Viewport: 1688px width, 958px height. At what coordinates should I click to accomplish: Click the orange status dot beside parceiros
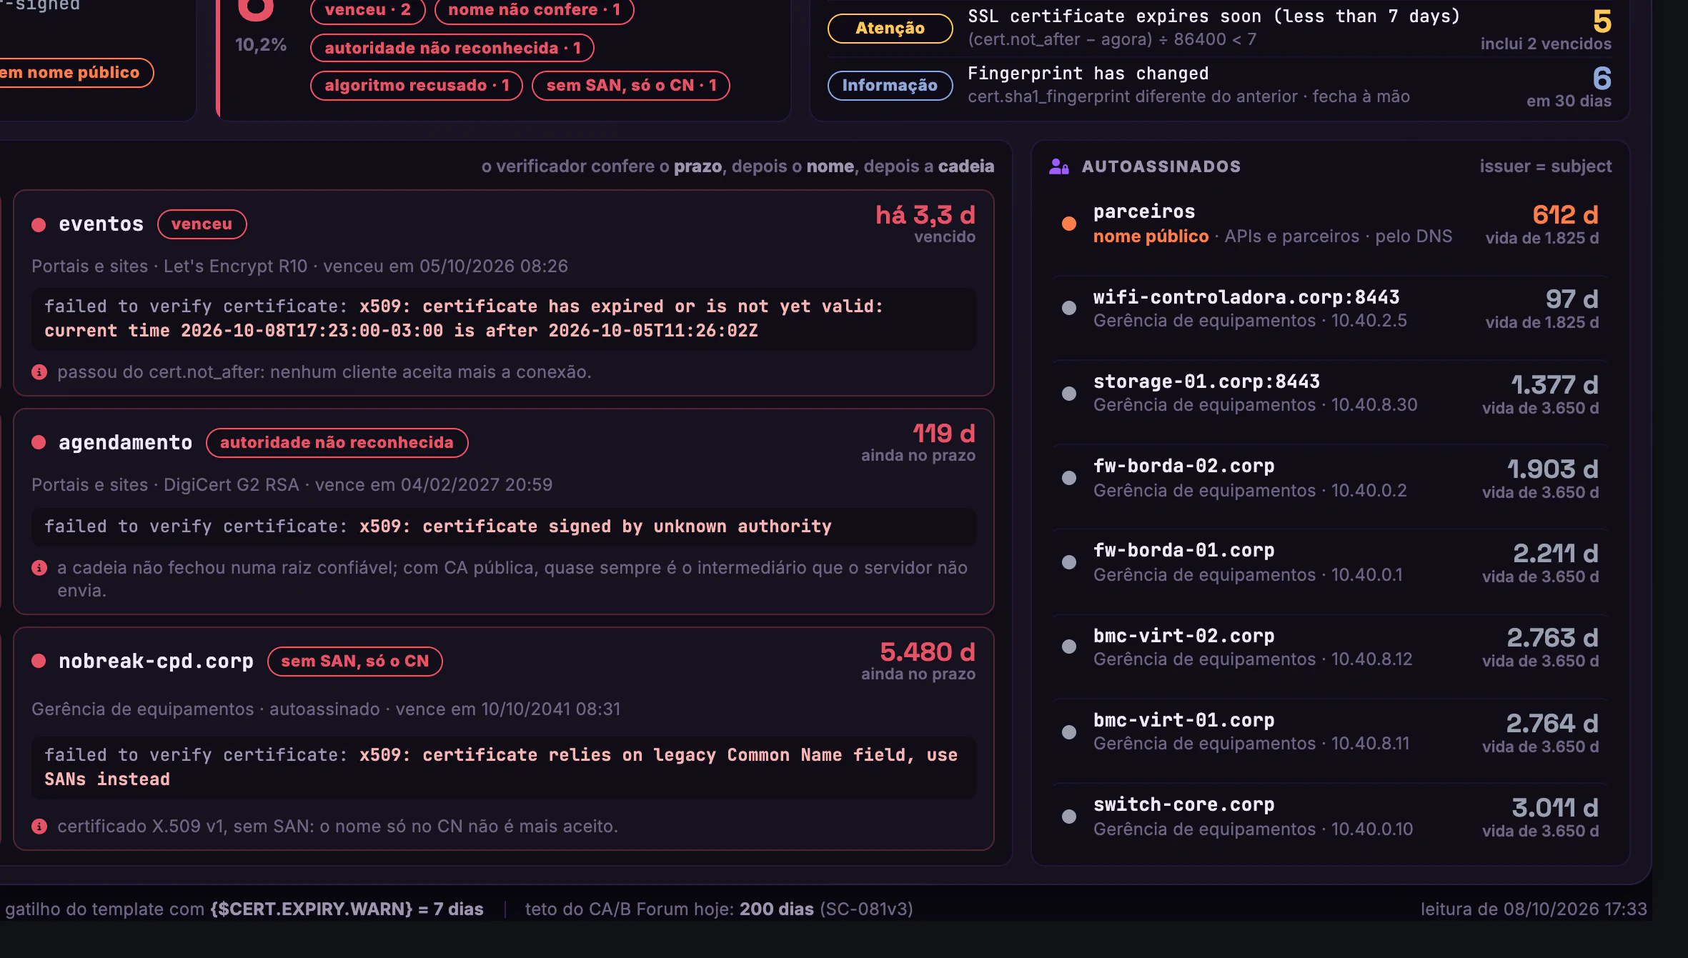[1068, 224]
